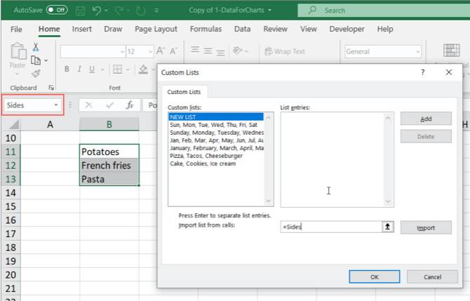
Task: Click OK in Custom Lists dialog
Action: (x=374, y=277)
